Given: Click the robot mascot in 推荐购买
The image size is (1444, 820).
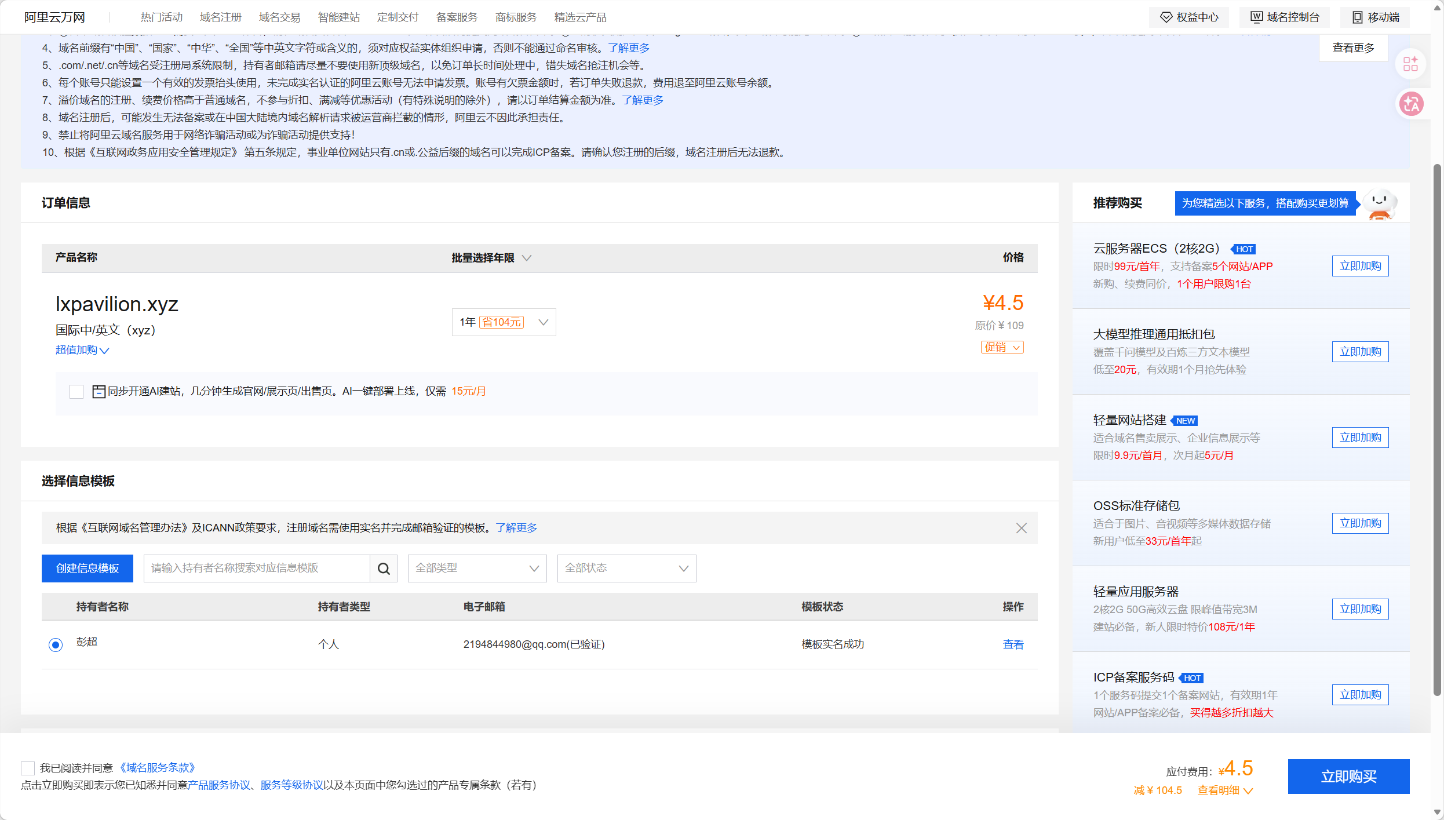Looking at the screenshot, I should (1380, 205).
